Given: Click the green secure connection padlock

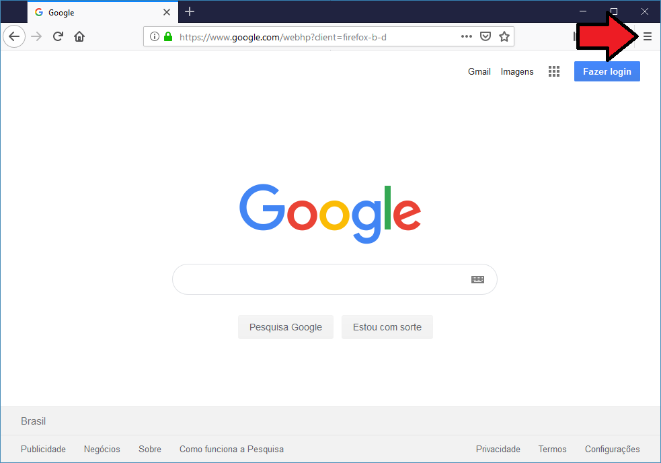Looking at the screenshot, I should (x=168, y=37).
